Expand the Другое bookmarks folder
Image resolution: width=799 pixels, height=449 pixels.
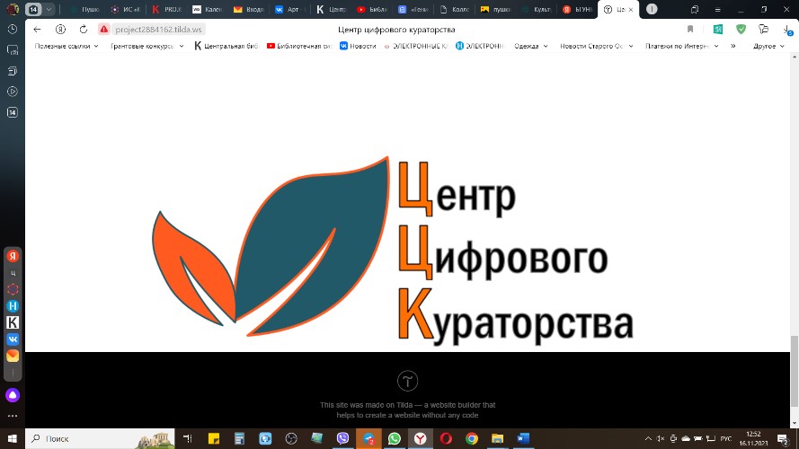tap(768, 46)
